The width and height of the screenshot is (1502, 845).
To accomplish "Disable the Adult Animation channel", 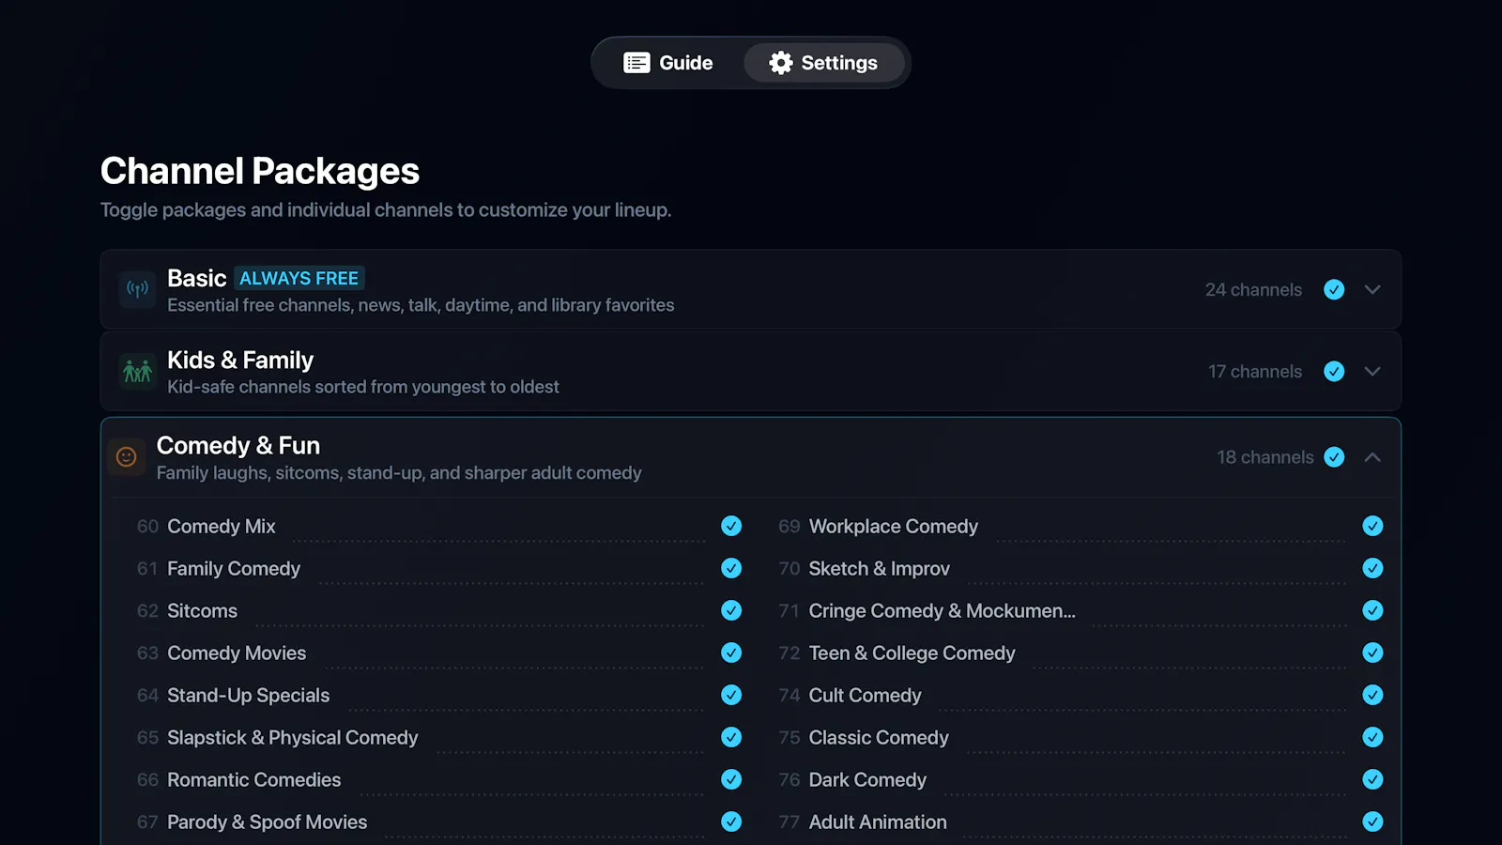I will coord(1372,822).
